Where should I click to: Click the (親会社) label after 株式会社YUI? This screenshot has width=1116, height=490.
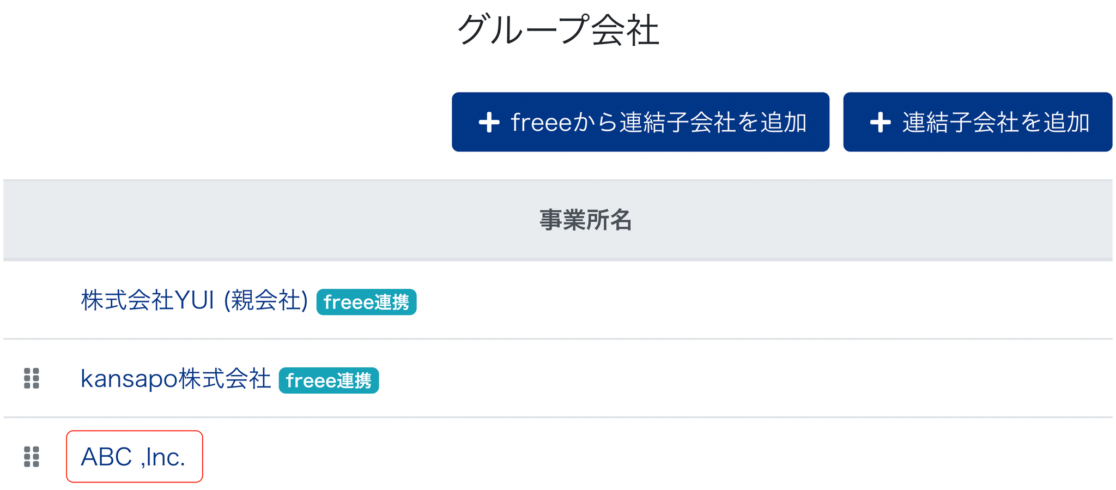(x=266, y=300)
